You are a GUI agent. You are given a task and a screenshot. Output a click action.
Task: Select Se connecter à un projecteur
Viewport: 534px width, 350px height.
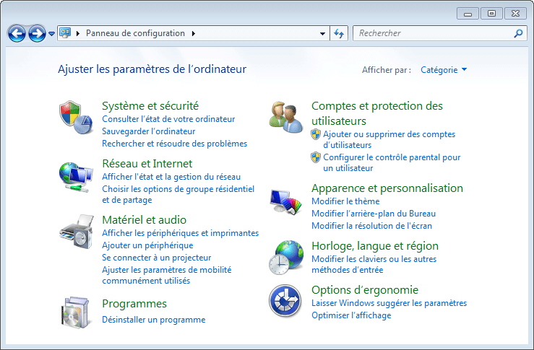[x=156, y=258]
